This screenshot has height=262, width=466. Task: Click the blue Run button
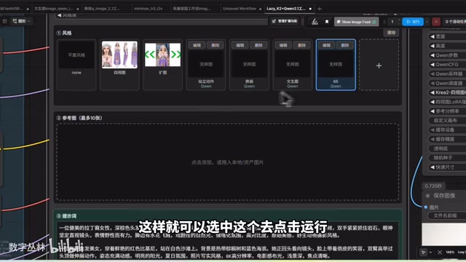coord(413,22)
